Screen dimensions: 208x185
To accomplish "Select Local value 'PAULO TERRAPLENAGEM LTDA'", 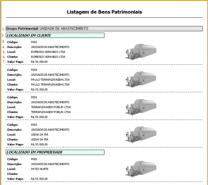I will pos(50,79).
